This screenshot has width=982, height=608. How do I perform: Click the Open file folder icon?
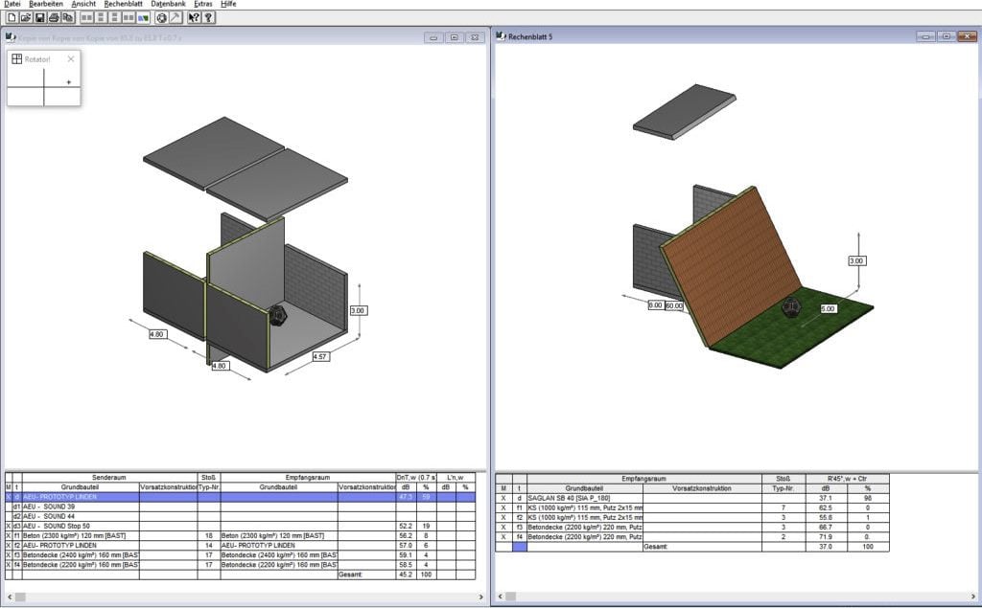[26, 17]
